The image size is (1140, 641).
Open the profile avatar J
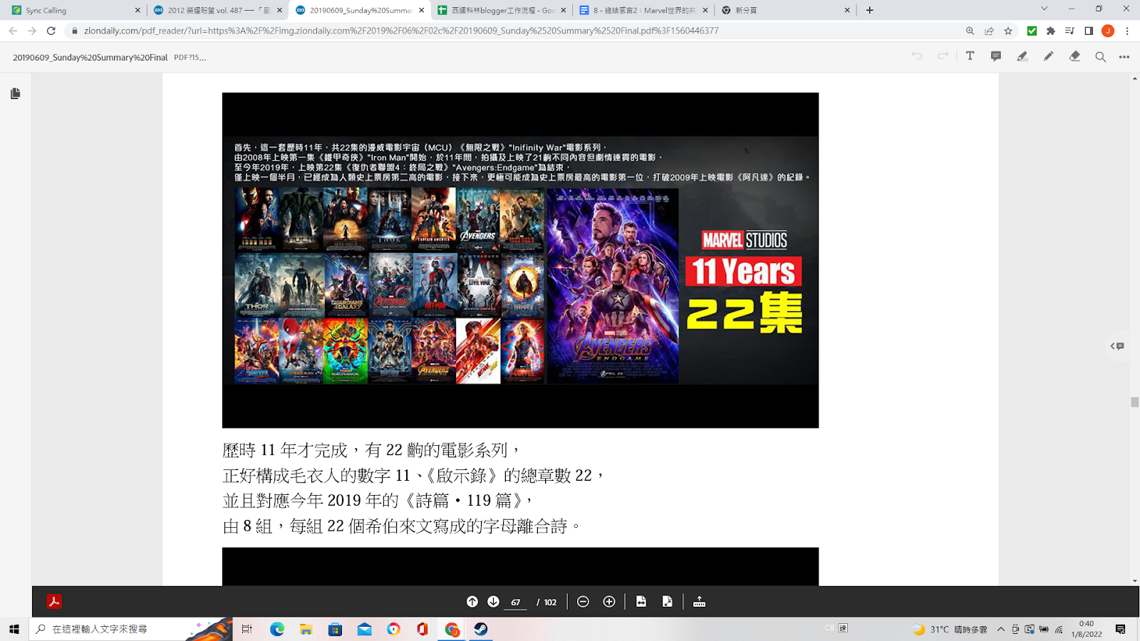(1107, 31)
